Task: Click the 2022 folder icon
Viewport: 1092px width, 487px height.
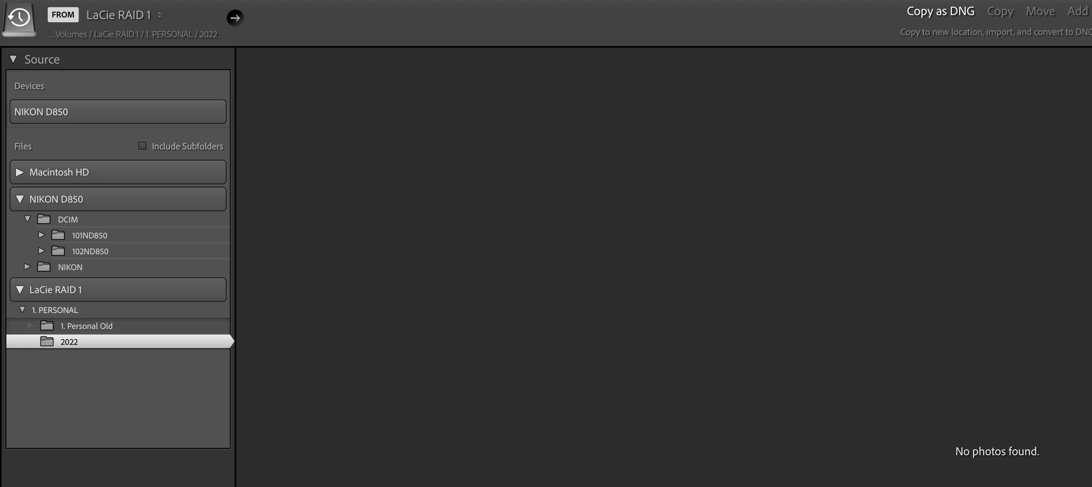Action: pos(47,341)
